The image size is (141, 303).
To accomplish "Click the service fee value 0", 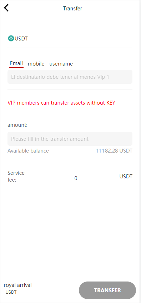I will coord(76,178).
